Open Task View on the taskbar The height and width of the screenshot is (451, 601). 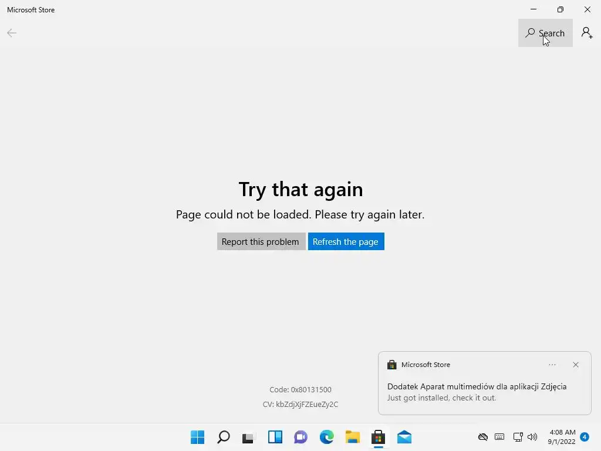249,437
